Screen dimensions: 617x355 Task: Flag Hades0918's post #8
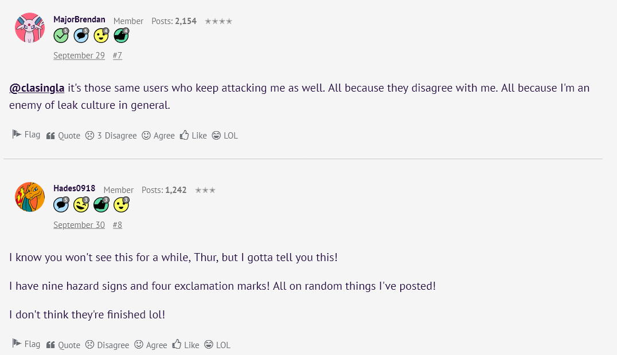[x=26, y=344]
